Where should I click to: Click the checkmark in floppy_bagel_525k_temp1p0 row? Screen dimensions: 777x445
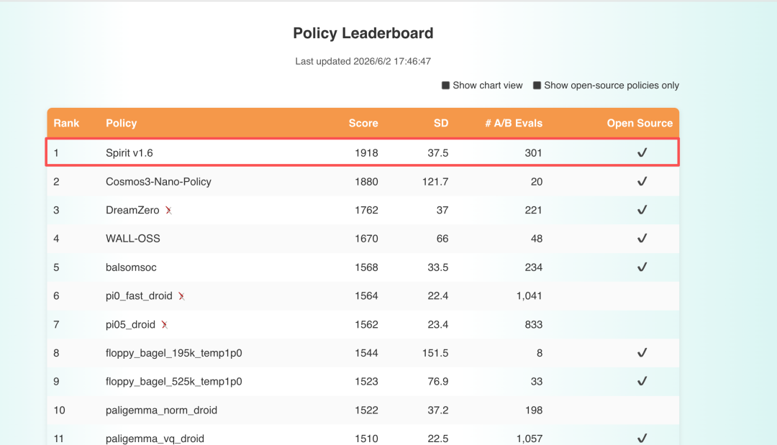(642, 381)
